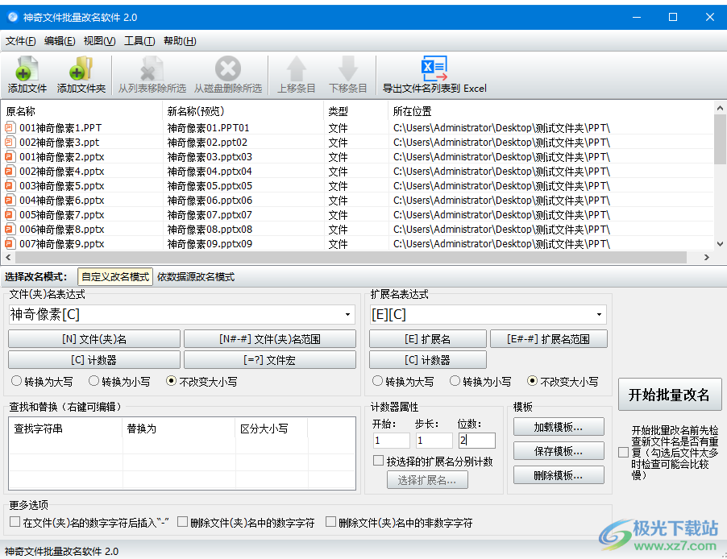This screenshot has width=727, height=559.
Task: Click the 所在位置 column header
Action: (550, 111)
